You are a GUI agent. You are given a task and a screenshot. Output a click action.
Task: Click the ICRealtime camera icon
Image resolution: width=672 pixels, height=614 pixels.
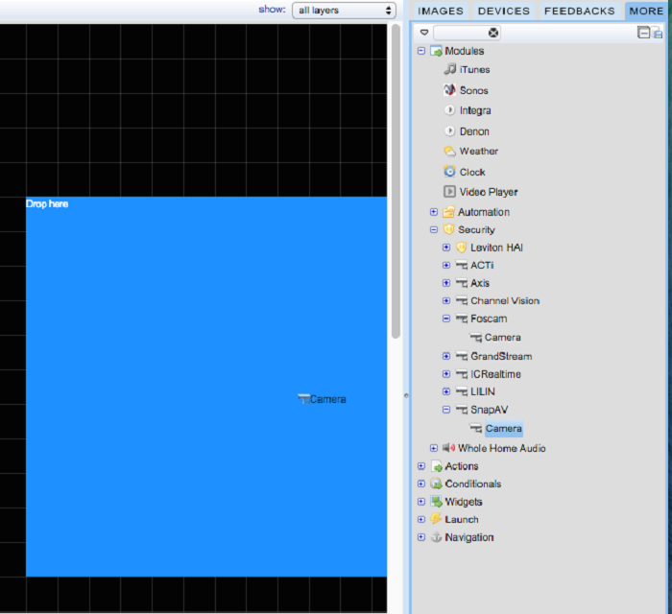point(462,374)
